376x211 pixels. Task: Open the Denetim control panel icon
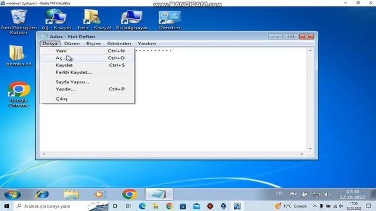(170, 19)
